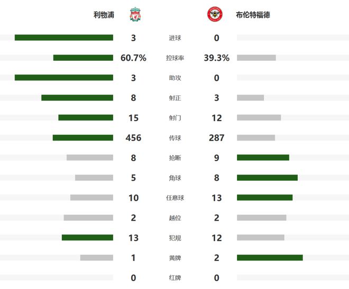Click Brentford's 287 passes value
Screen dimensions: 349x289
click(x=216, y=138)
